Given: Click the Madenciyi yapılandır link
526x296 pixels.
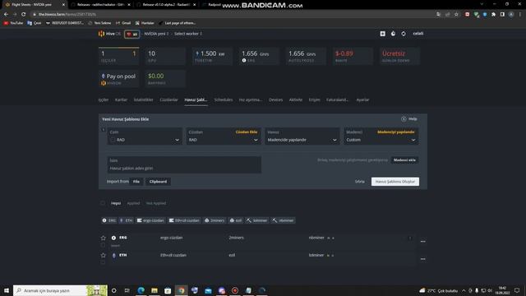Looking at the screenshot, I should click(x=396, y=132).
